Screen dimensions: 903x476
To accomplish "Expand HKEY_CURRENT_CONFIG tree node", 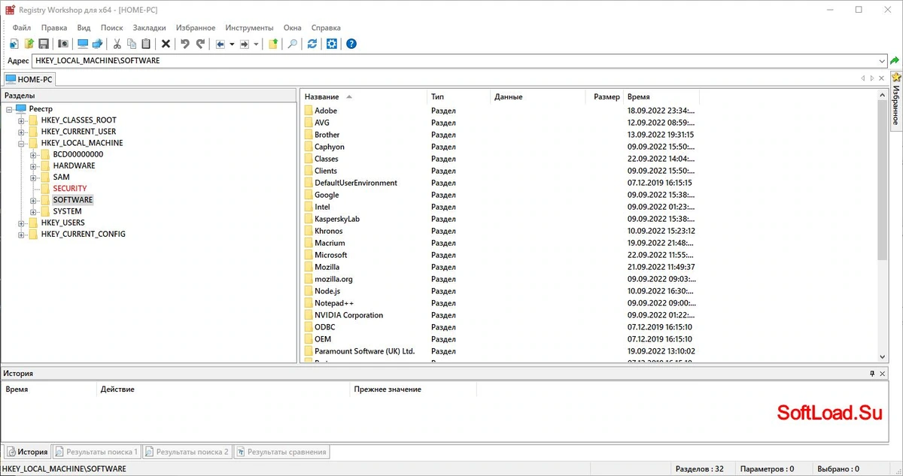I will point(21,234).
